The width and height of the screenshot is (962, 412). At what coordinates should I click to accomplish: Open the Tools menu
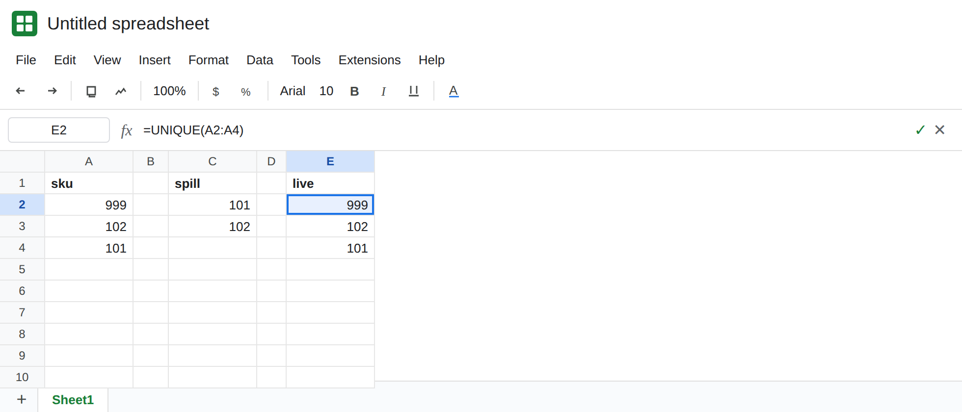coord(306,60)
